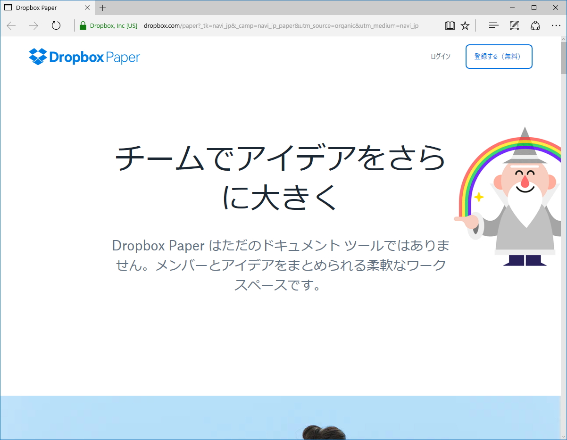The height and width of the screenshot is (440, 567).
Task: Click the 登録する（無料） button
Action: [x=499, y=56]
